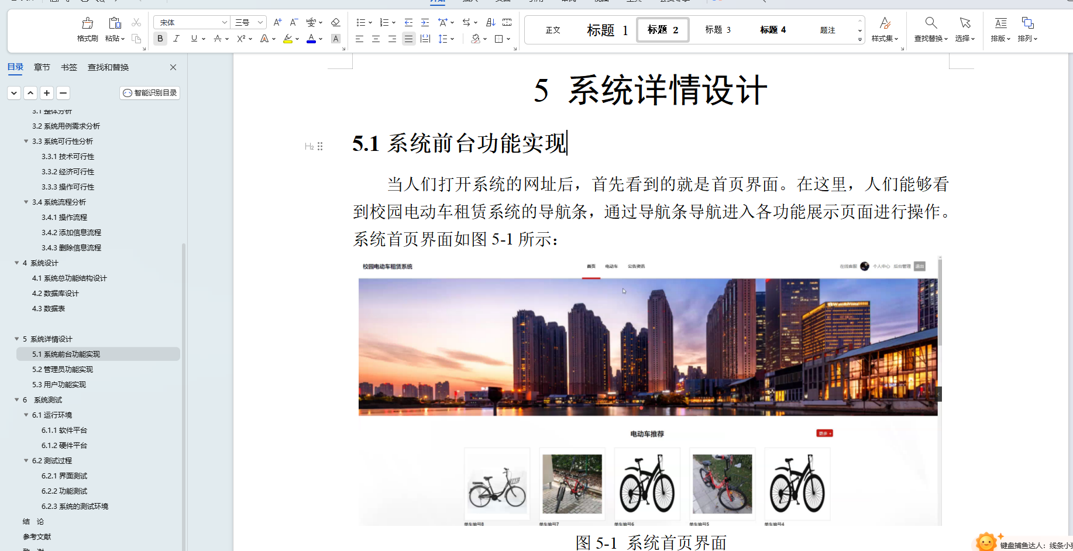This screenshot has height=551, width=1073.
Task: Collapse the 6.2 测试过程 outline node
Action: pos(26,460)
